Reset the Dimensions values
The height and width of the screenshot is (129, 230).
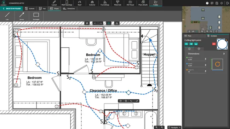click(224, 54)
